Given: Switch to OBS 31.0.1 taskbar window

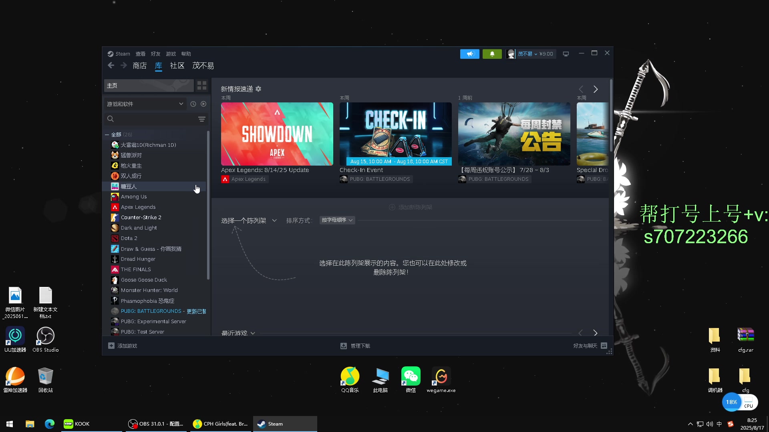Looking at the screenshot, I should [x=155, y=424].
